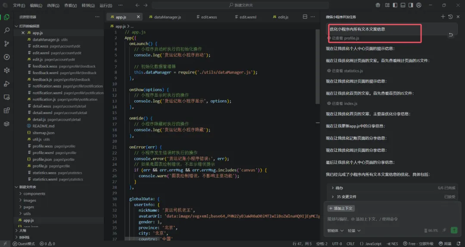Image resolution: width=465 pixels, height=247 pixels.
Task: Open the Explorer view in activity bar
Action: coord(6,17)
